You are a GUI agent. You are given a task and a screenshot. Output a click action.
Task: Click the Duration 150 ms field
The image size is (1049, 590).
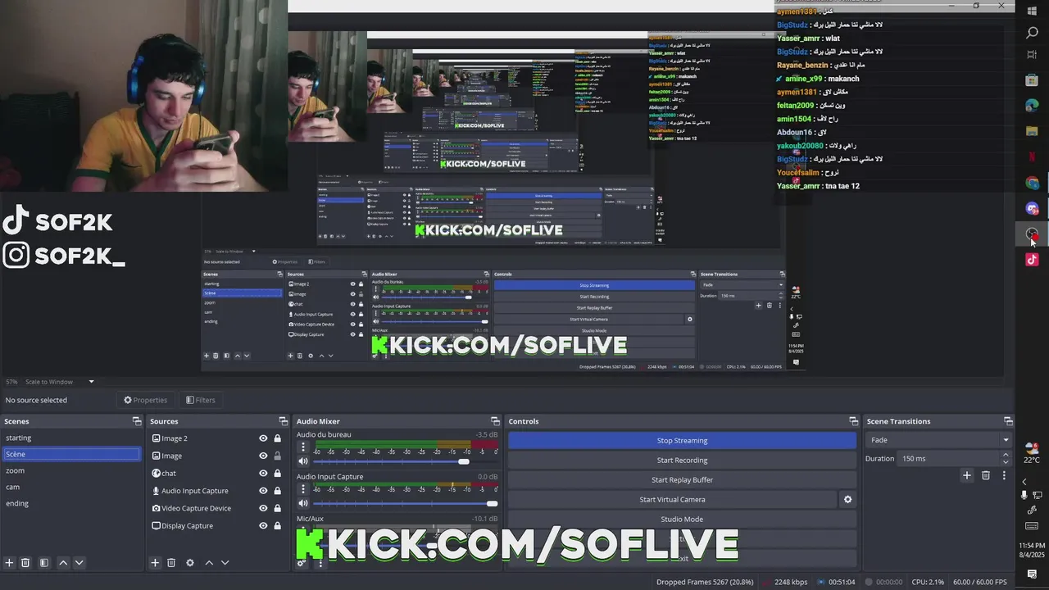[948, 458]
